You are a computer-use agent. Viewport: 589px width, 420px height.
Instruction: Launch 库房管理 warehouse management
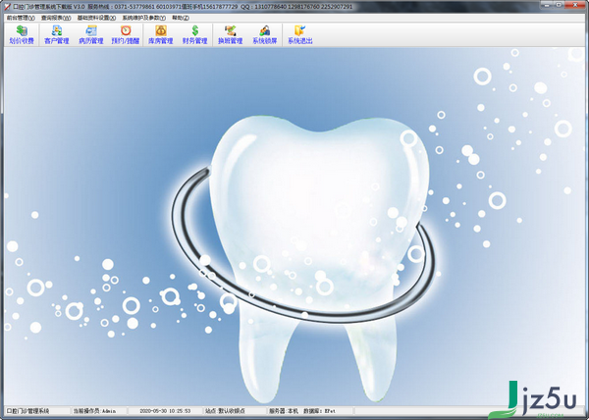[x=160, y=35]
